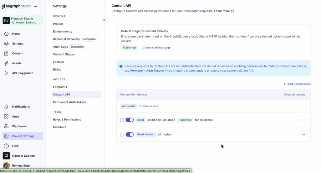Select Content API in settings menu
The height and width of the screenshot is (173, 321).
tap(76, 94)
